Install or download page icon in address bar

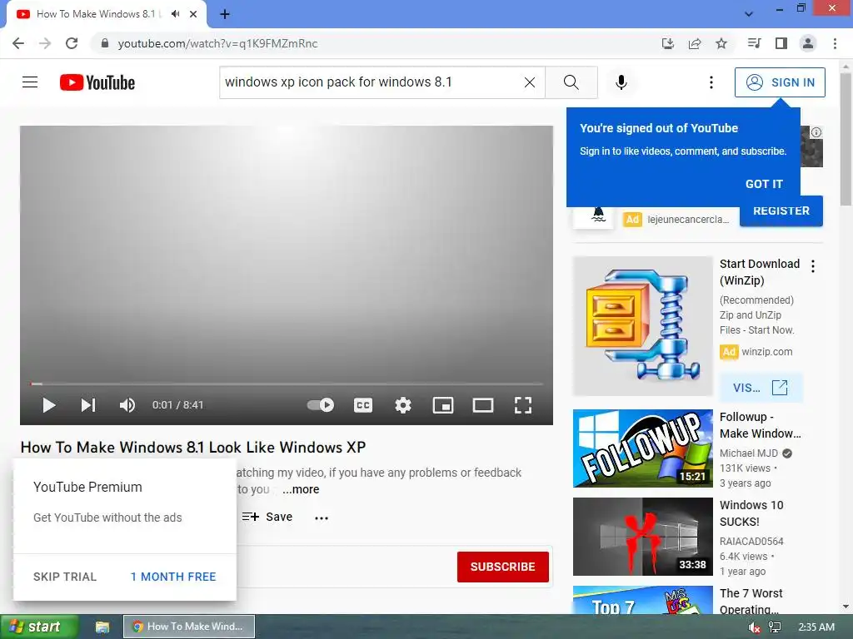tap(668, 43)
